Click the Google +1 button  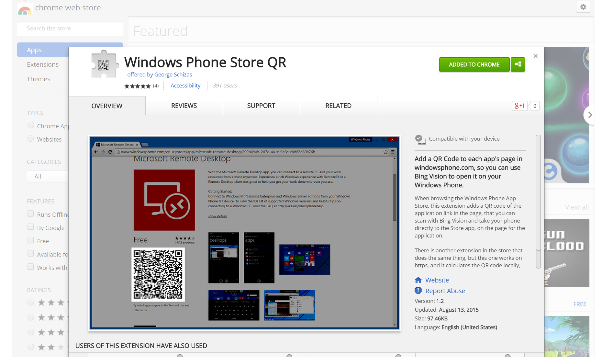[x=520, y=106]
